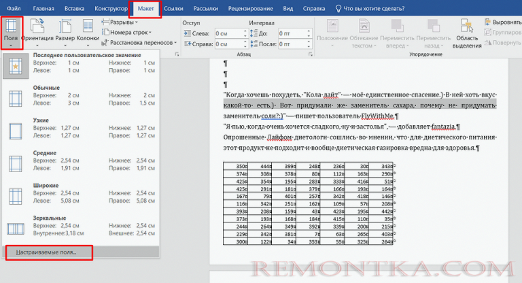The width and height of the screenshot is (522, 283).
Task: Click the underlined word Дайфом
Action: [279, 137]
